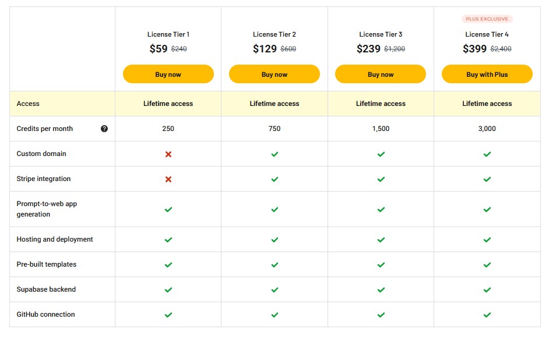Click the Credits per month row label
The image size is (549, 340).
click(45, 129)
